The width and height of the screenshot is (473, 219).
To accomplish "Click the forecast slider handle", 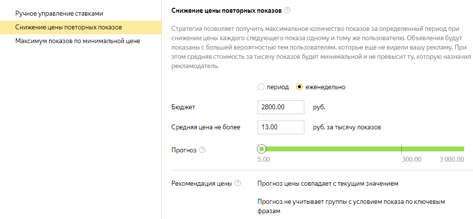I will click(262, 149).
